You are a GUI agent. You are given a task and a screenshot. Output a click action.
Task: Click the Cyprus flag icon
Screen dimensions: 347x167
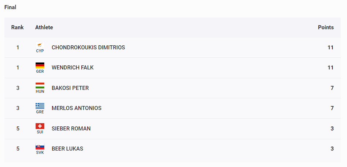40,45
